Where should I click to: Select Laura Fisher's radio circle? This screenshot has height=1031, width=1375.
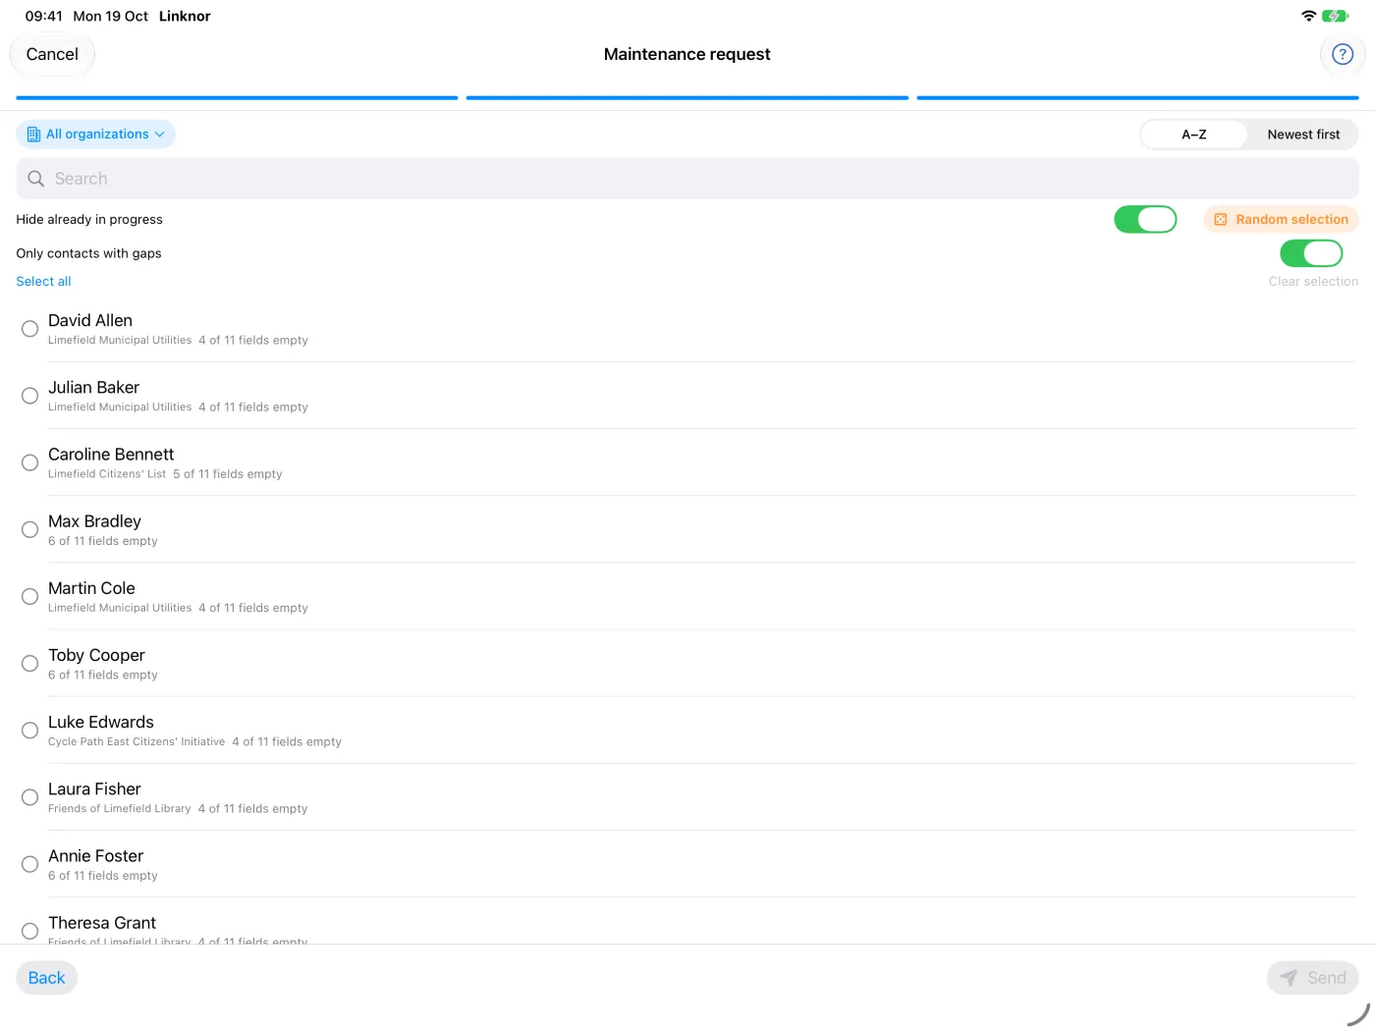pyautogui.click(x=30, y=797)
